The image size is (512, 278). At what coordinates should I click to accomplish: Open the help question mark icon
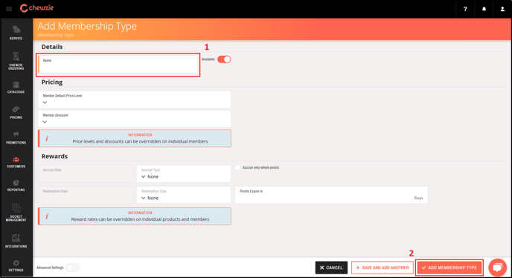point(465,9)
